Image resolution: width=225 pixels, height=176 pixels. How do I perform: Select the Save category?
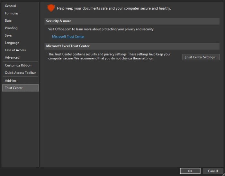8,36
